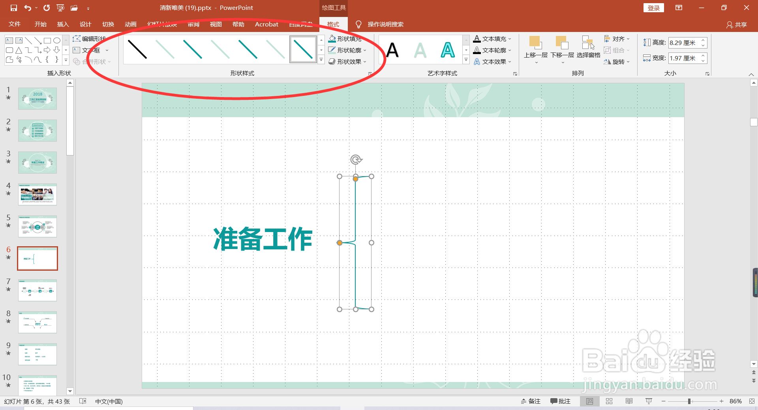758x410 pixels.
Task: Select the straight line shape tool
Action: pyautogui.click(x=29, y=40)
